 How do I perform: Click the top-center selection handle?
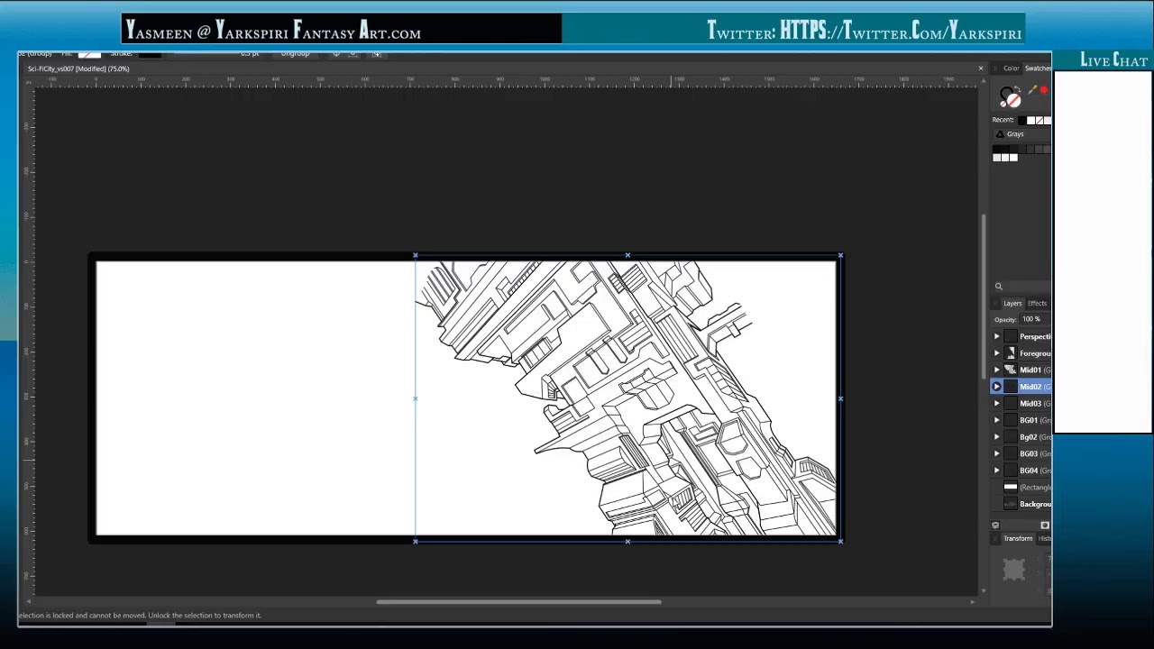[x=627, y=255]
